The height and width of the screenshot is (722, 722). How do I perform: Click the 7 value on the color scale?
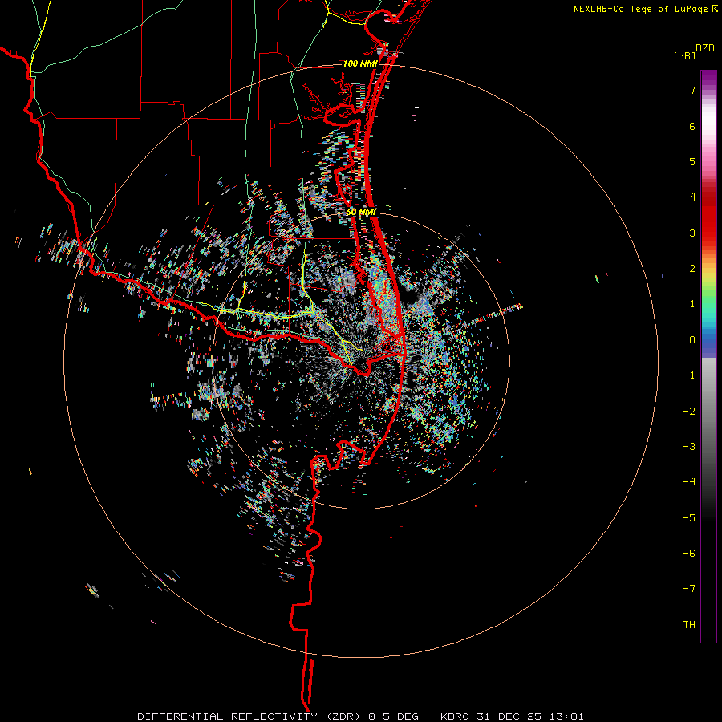(692, 90)
